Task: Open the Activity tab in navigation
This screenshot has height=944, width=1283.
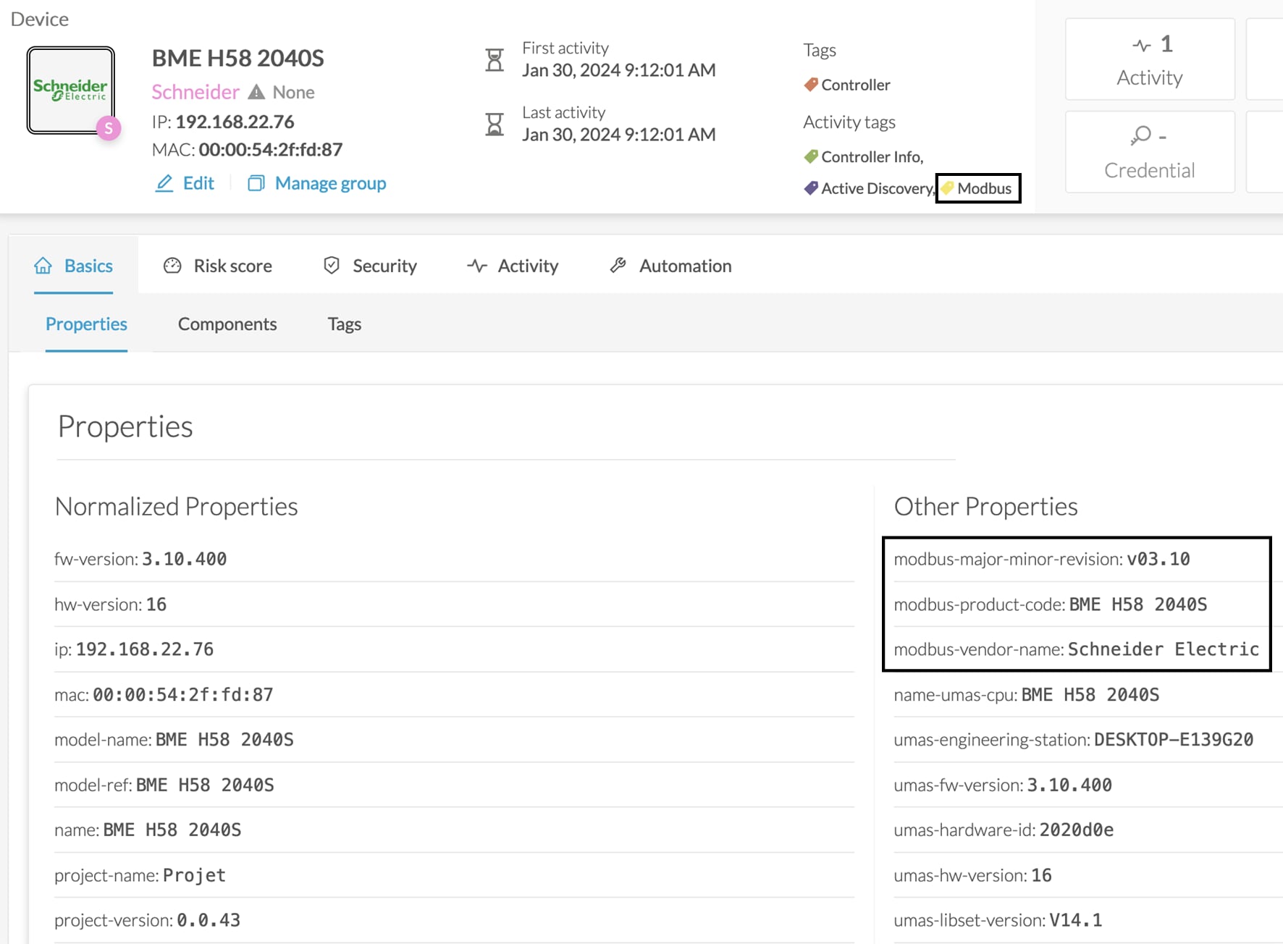Action: pyautogui.click(x=513, y=266)
